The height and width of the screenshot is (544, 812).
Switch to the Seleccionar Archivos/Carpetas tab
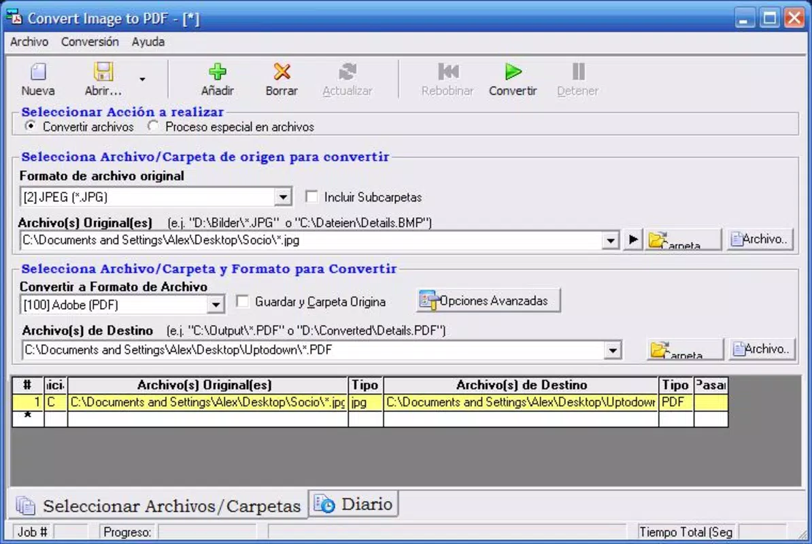(158, 506)
